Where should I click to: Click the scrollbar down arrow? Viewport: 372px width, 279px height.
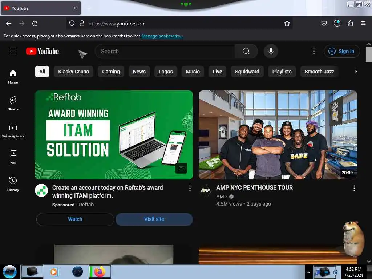[369, 262]
